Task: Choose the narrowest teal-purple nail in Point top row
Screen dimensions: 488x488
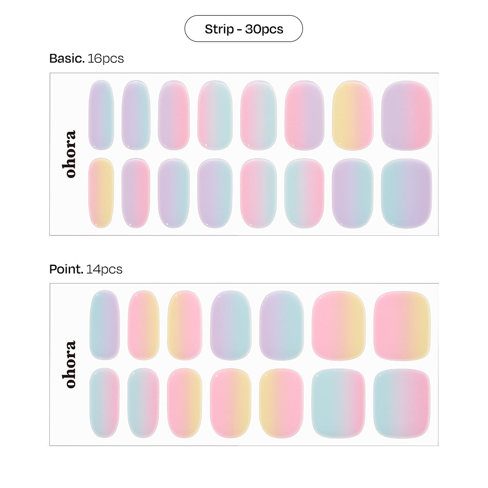Action: point(104,325)
